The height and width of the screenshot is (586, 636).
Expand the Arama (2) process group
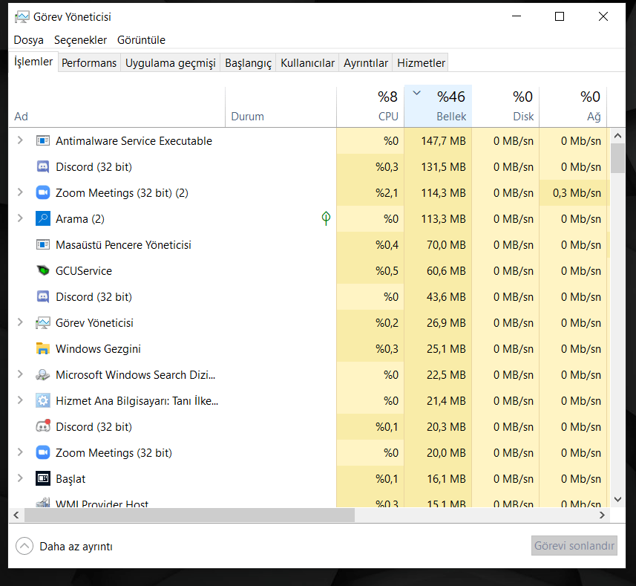pyautogui.click(x=20, y=218)
